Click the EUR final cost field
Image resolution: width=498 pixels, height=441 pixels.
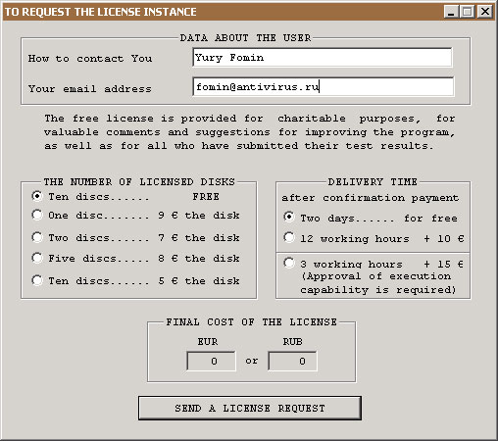[211, 361]
